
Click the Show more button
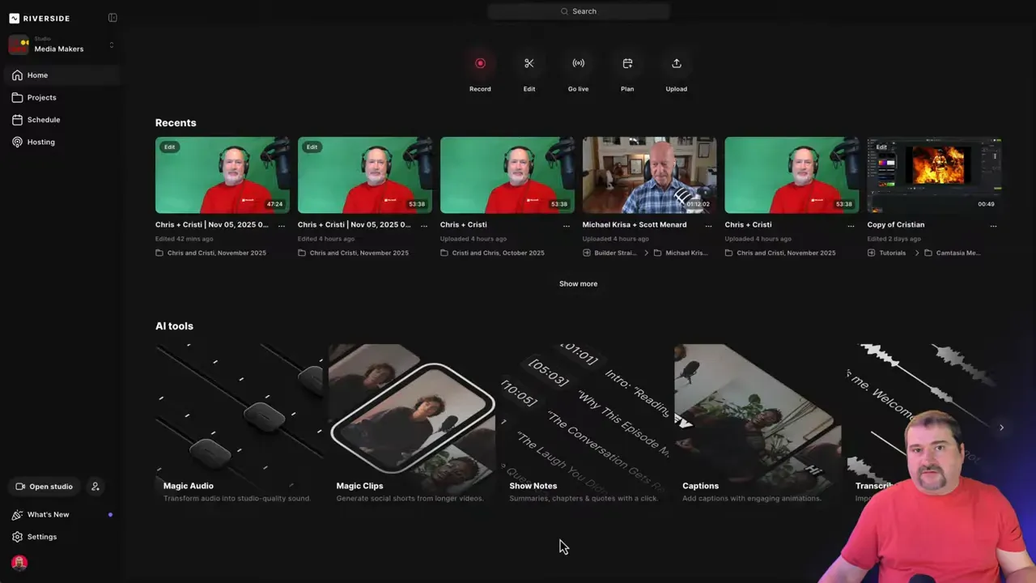tap(578, 283)
